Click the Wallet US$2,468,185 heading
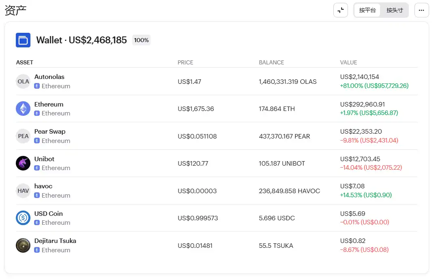 click(x=82, y=40)
